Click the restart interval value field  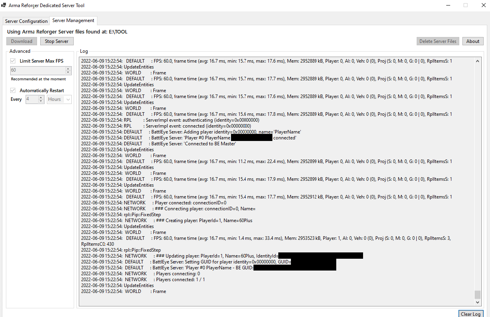[32, 99]
